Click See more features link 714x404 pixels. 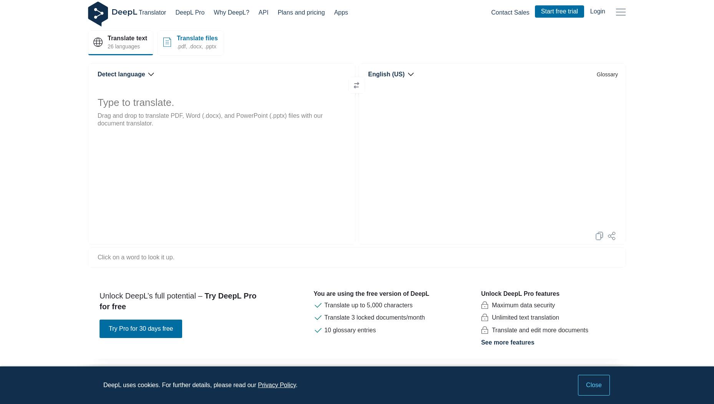point(508,343)
